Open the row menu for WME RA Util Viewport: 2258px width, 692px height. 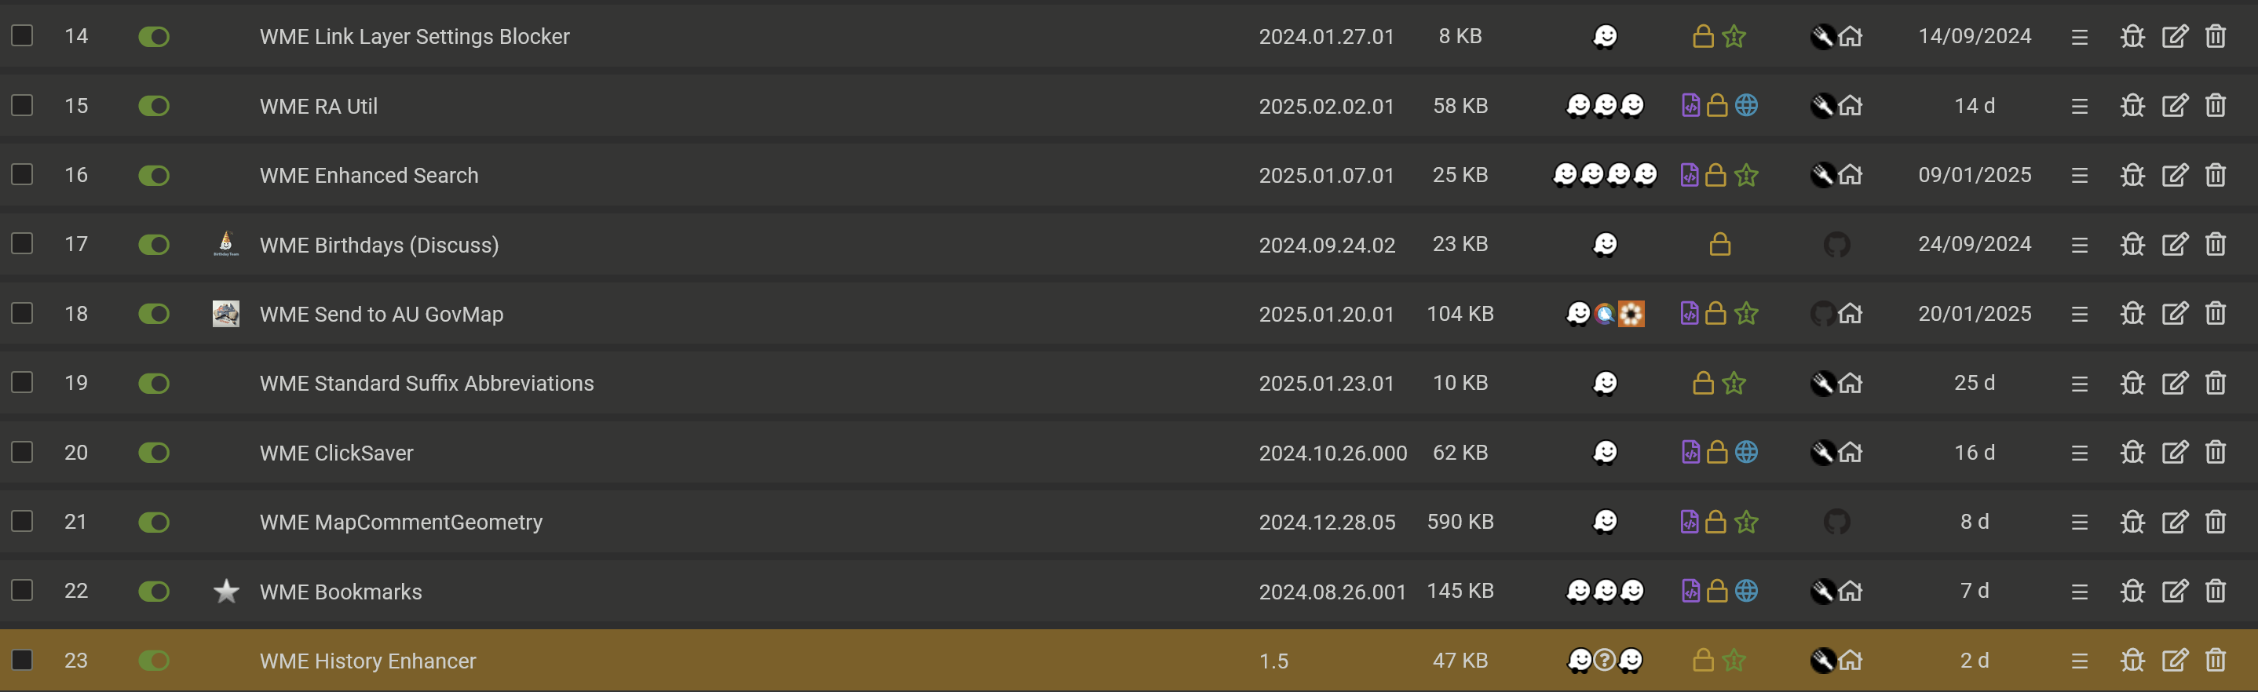coord(2079,106)
